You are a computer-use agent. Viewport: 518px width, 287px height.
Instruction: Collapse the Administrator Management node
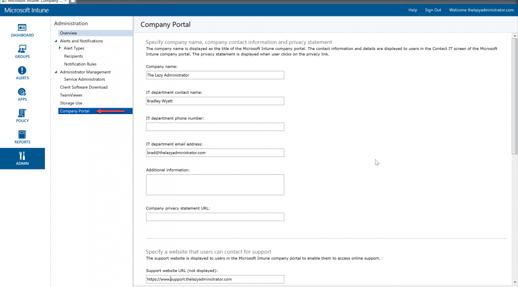pyautogui.click(x=56, y=72)
